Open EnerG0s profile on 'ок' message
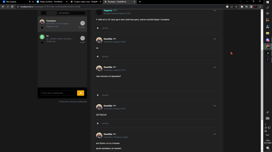 pos(108,39)
